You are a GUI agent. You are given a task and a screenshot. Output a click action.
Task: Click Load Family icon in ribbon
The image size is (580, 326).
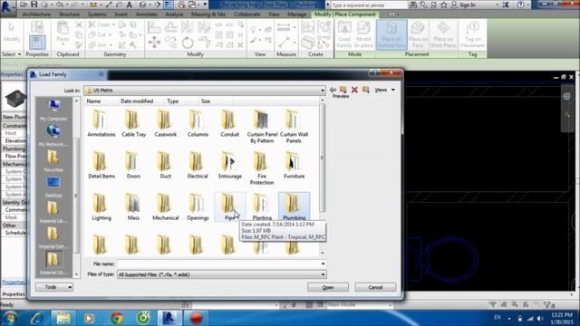click(344, 34)
